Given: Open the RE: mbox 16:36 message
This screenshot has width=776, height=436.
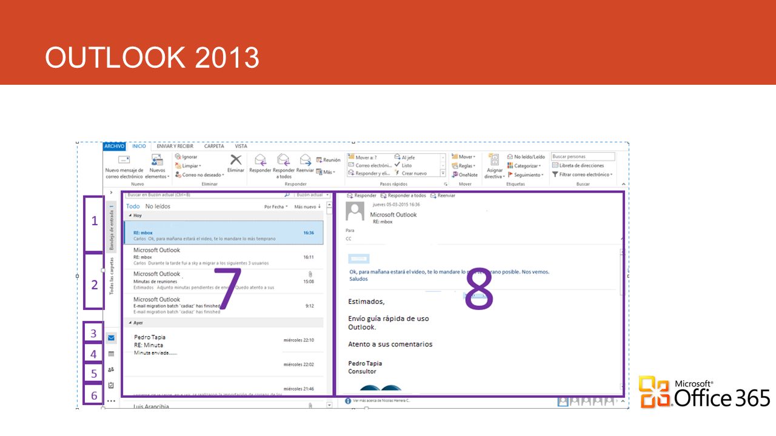Looking at the screenshot, I should click(224, 233).
